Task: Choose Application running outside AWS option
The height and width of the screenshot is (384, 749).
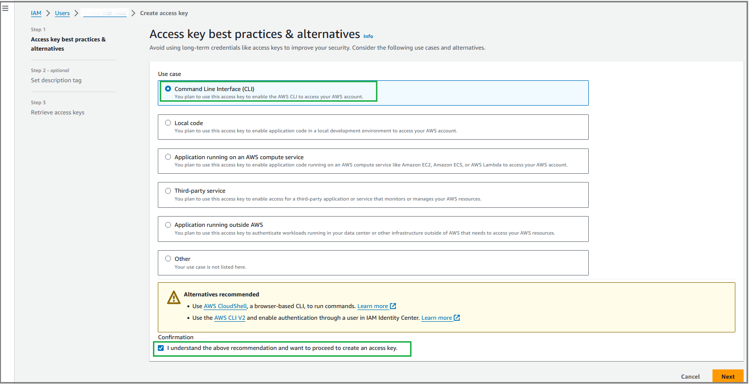Action: pos(168,225)
